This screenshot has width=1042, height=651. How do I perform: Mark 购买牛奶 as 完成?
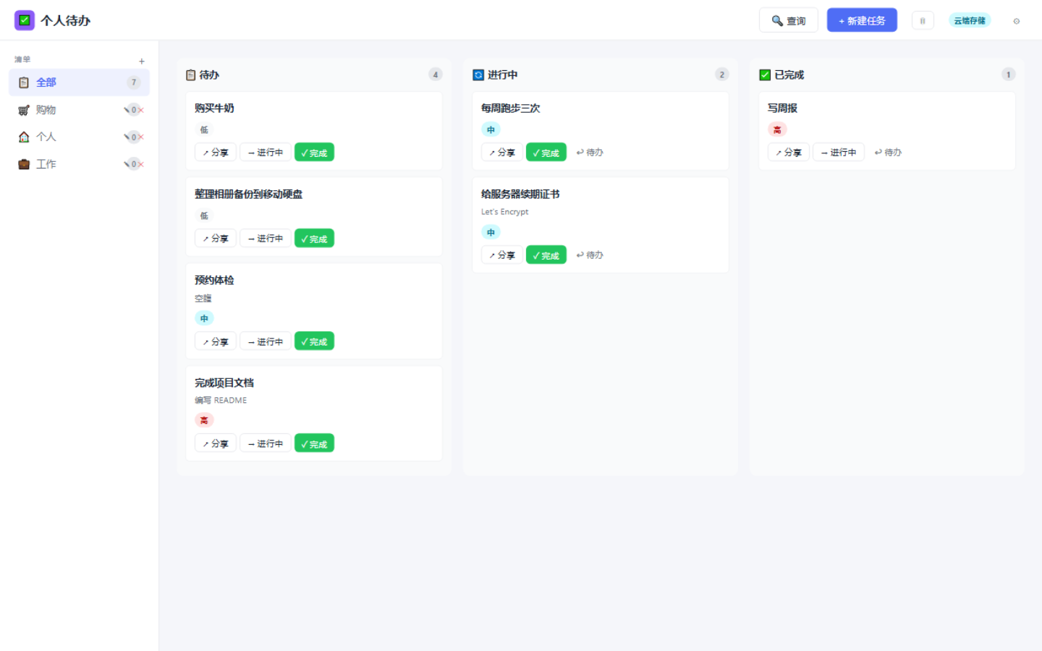pyautogui.click(x=314, y=153)
